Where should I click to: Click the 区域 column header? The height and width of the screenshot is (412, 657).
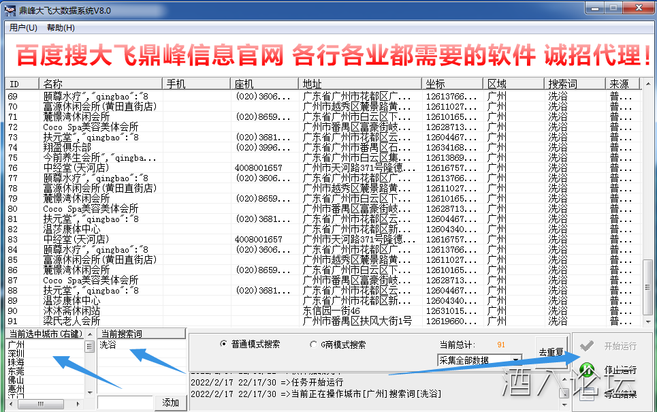click(513, 84)
